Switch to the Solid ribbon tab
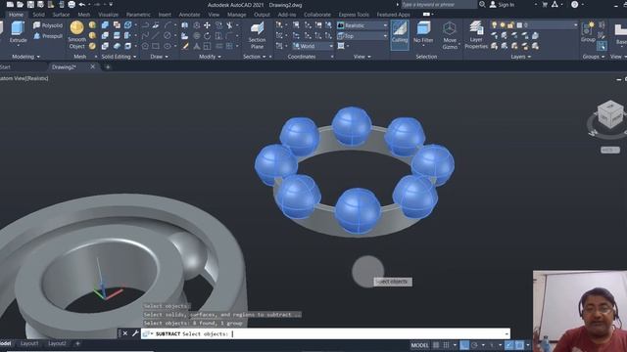This screenshot has height=352, width=627. [39, 15]
